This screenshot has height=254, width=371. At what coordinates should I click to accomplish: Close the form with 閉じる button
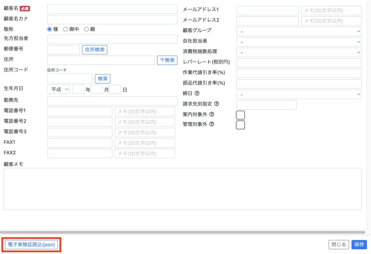pyautogui.click(x=339, y=245)
